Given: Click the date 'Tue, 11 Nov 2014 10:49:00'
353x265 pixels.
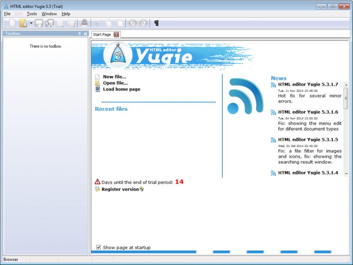Looking at the screenshot, I should click(x=298, y=91).
